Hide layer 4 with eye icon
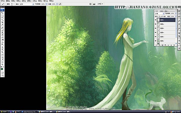The image size is (181, 113). [x=156, y=33]
